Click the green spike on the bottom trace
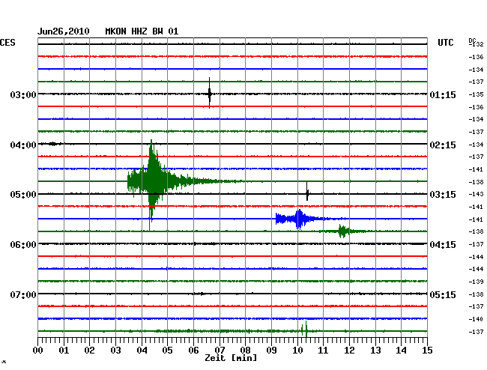The image size is (487, 370). (306, 330)
